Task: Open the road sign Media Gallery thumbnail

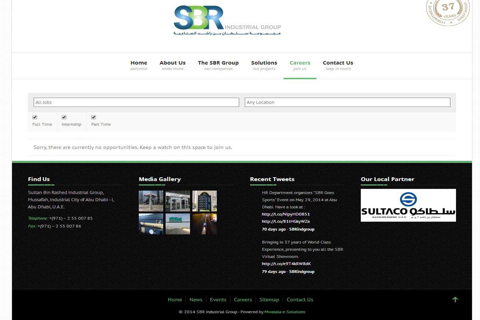Action: (x=178, y=224)
